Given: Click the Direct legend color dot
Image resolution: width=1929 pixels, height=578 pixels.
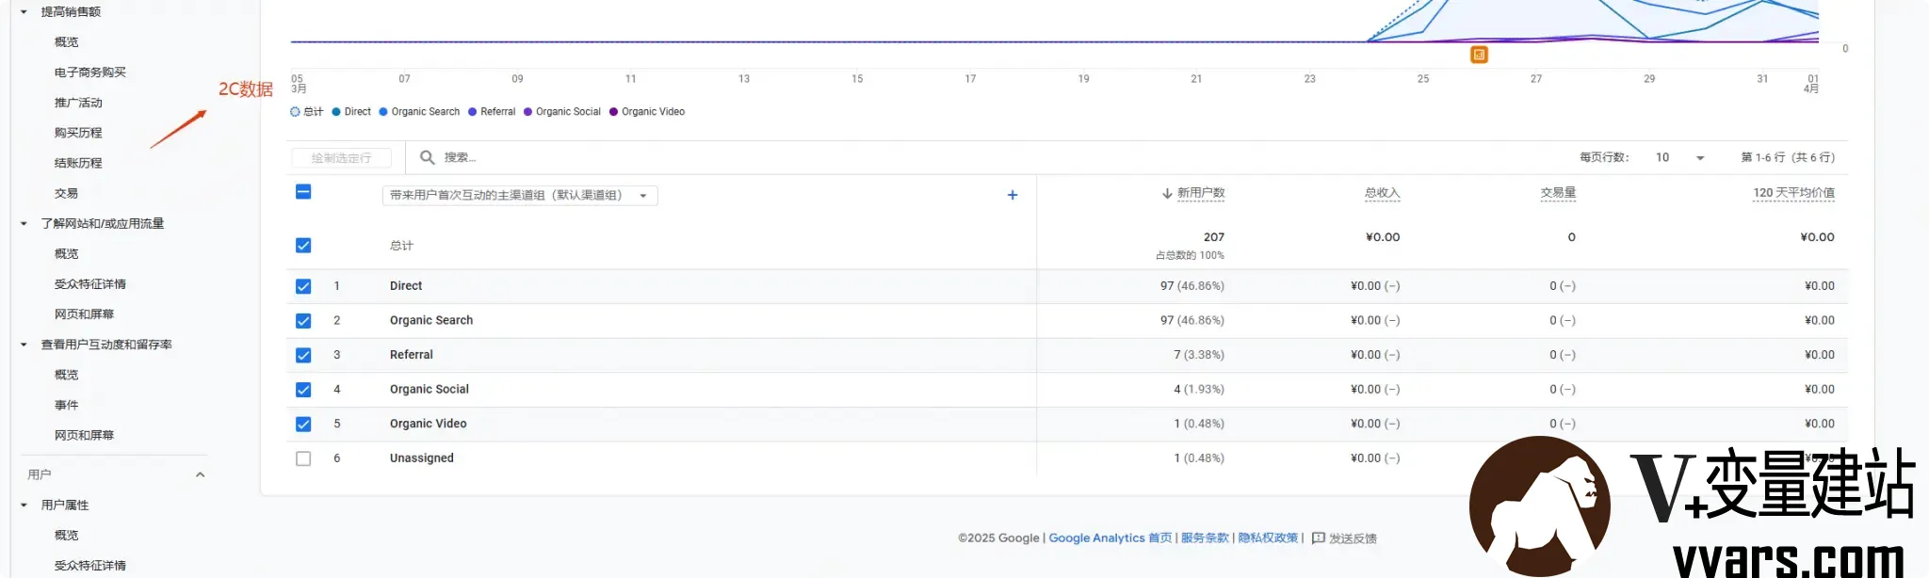Looking at the screenshot, I should click(336, 111).
